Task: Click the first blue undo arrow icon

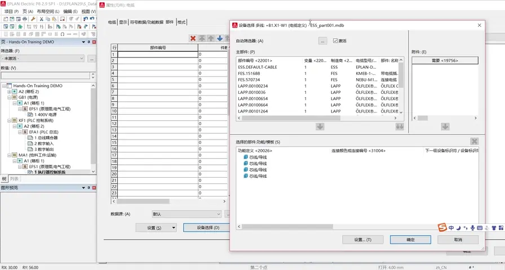Action: (x=86, y=19)
